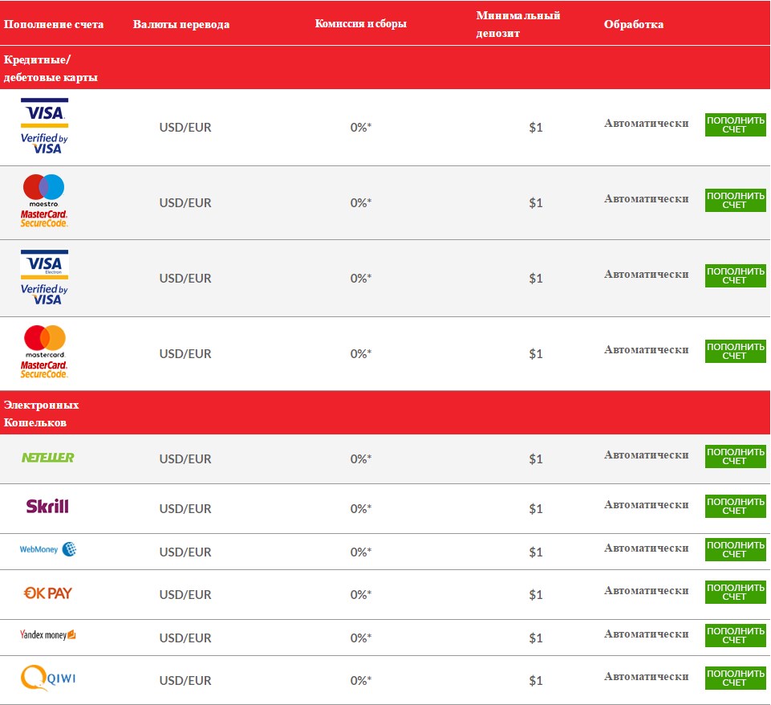
Task: Click the Visa Electron logo
Action: tap(44, 277)
